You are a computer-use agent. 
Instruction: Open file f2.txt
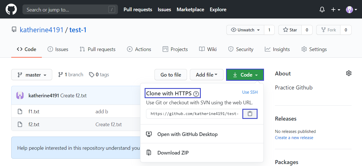coord(34,124)
